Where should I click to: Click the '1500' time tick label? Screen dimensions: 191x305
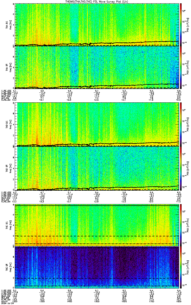point(97,301)
